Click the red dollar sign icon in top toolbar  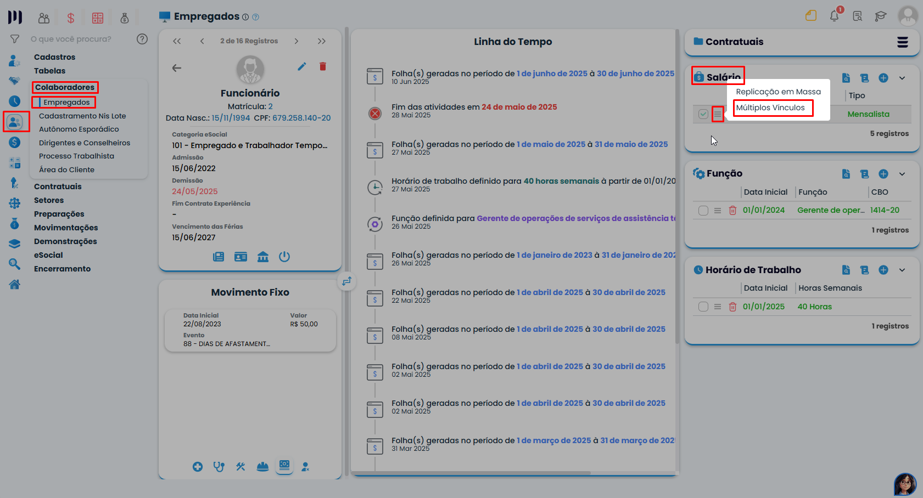click(x=71, y=18)
